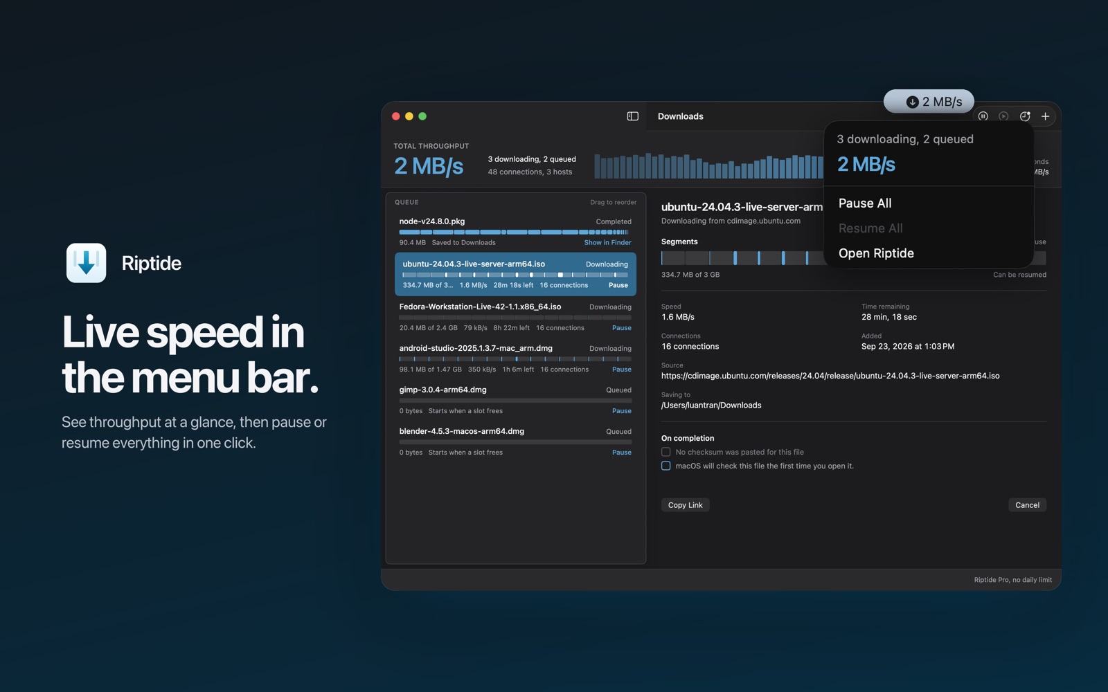
Task: Select node-v24.8.0.pkg in the queue
Action: [x=515, y=232]
